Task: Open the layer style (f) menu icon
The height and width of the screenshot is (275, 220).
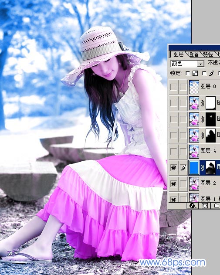Action: coord(193,206)
